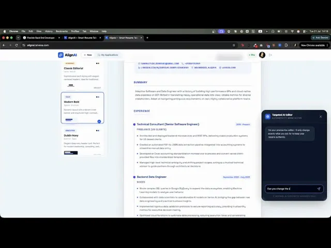Open the Help menu

pos(104,31)
